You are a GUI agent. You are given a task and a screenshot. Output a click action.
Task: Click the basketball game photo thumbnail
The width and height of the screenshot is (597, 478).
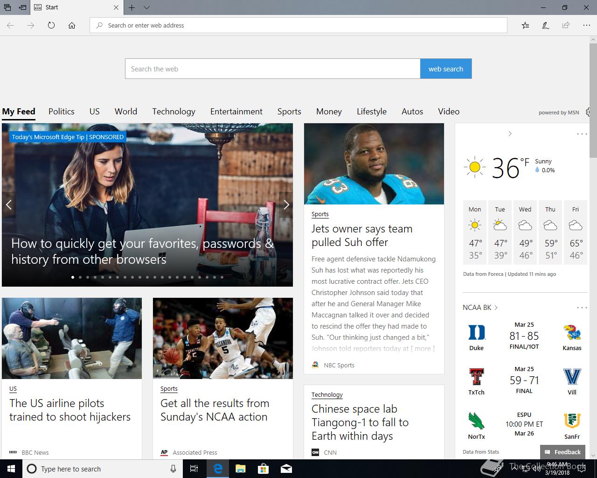click(x=223, y=338)
